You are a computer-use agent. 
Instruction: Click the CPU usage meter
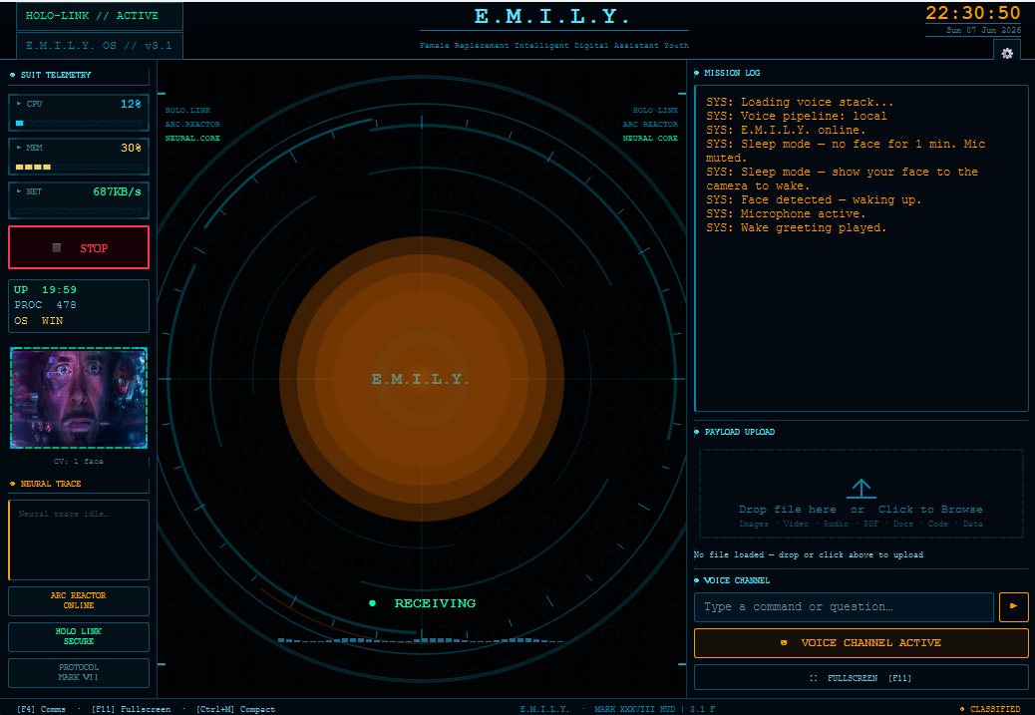point(79,113)
